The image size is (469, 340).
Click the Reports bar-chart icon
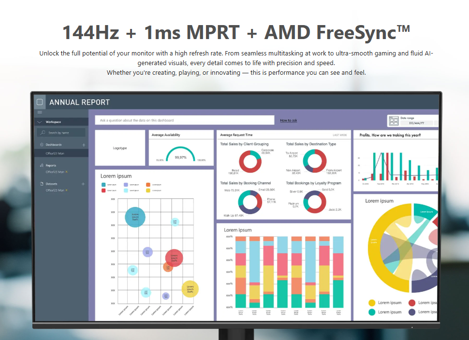41,165
